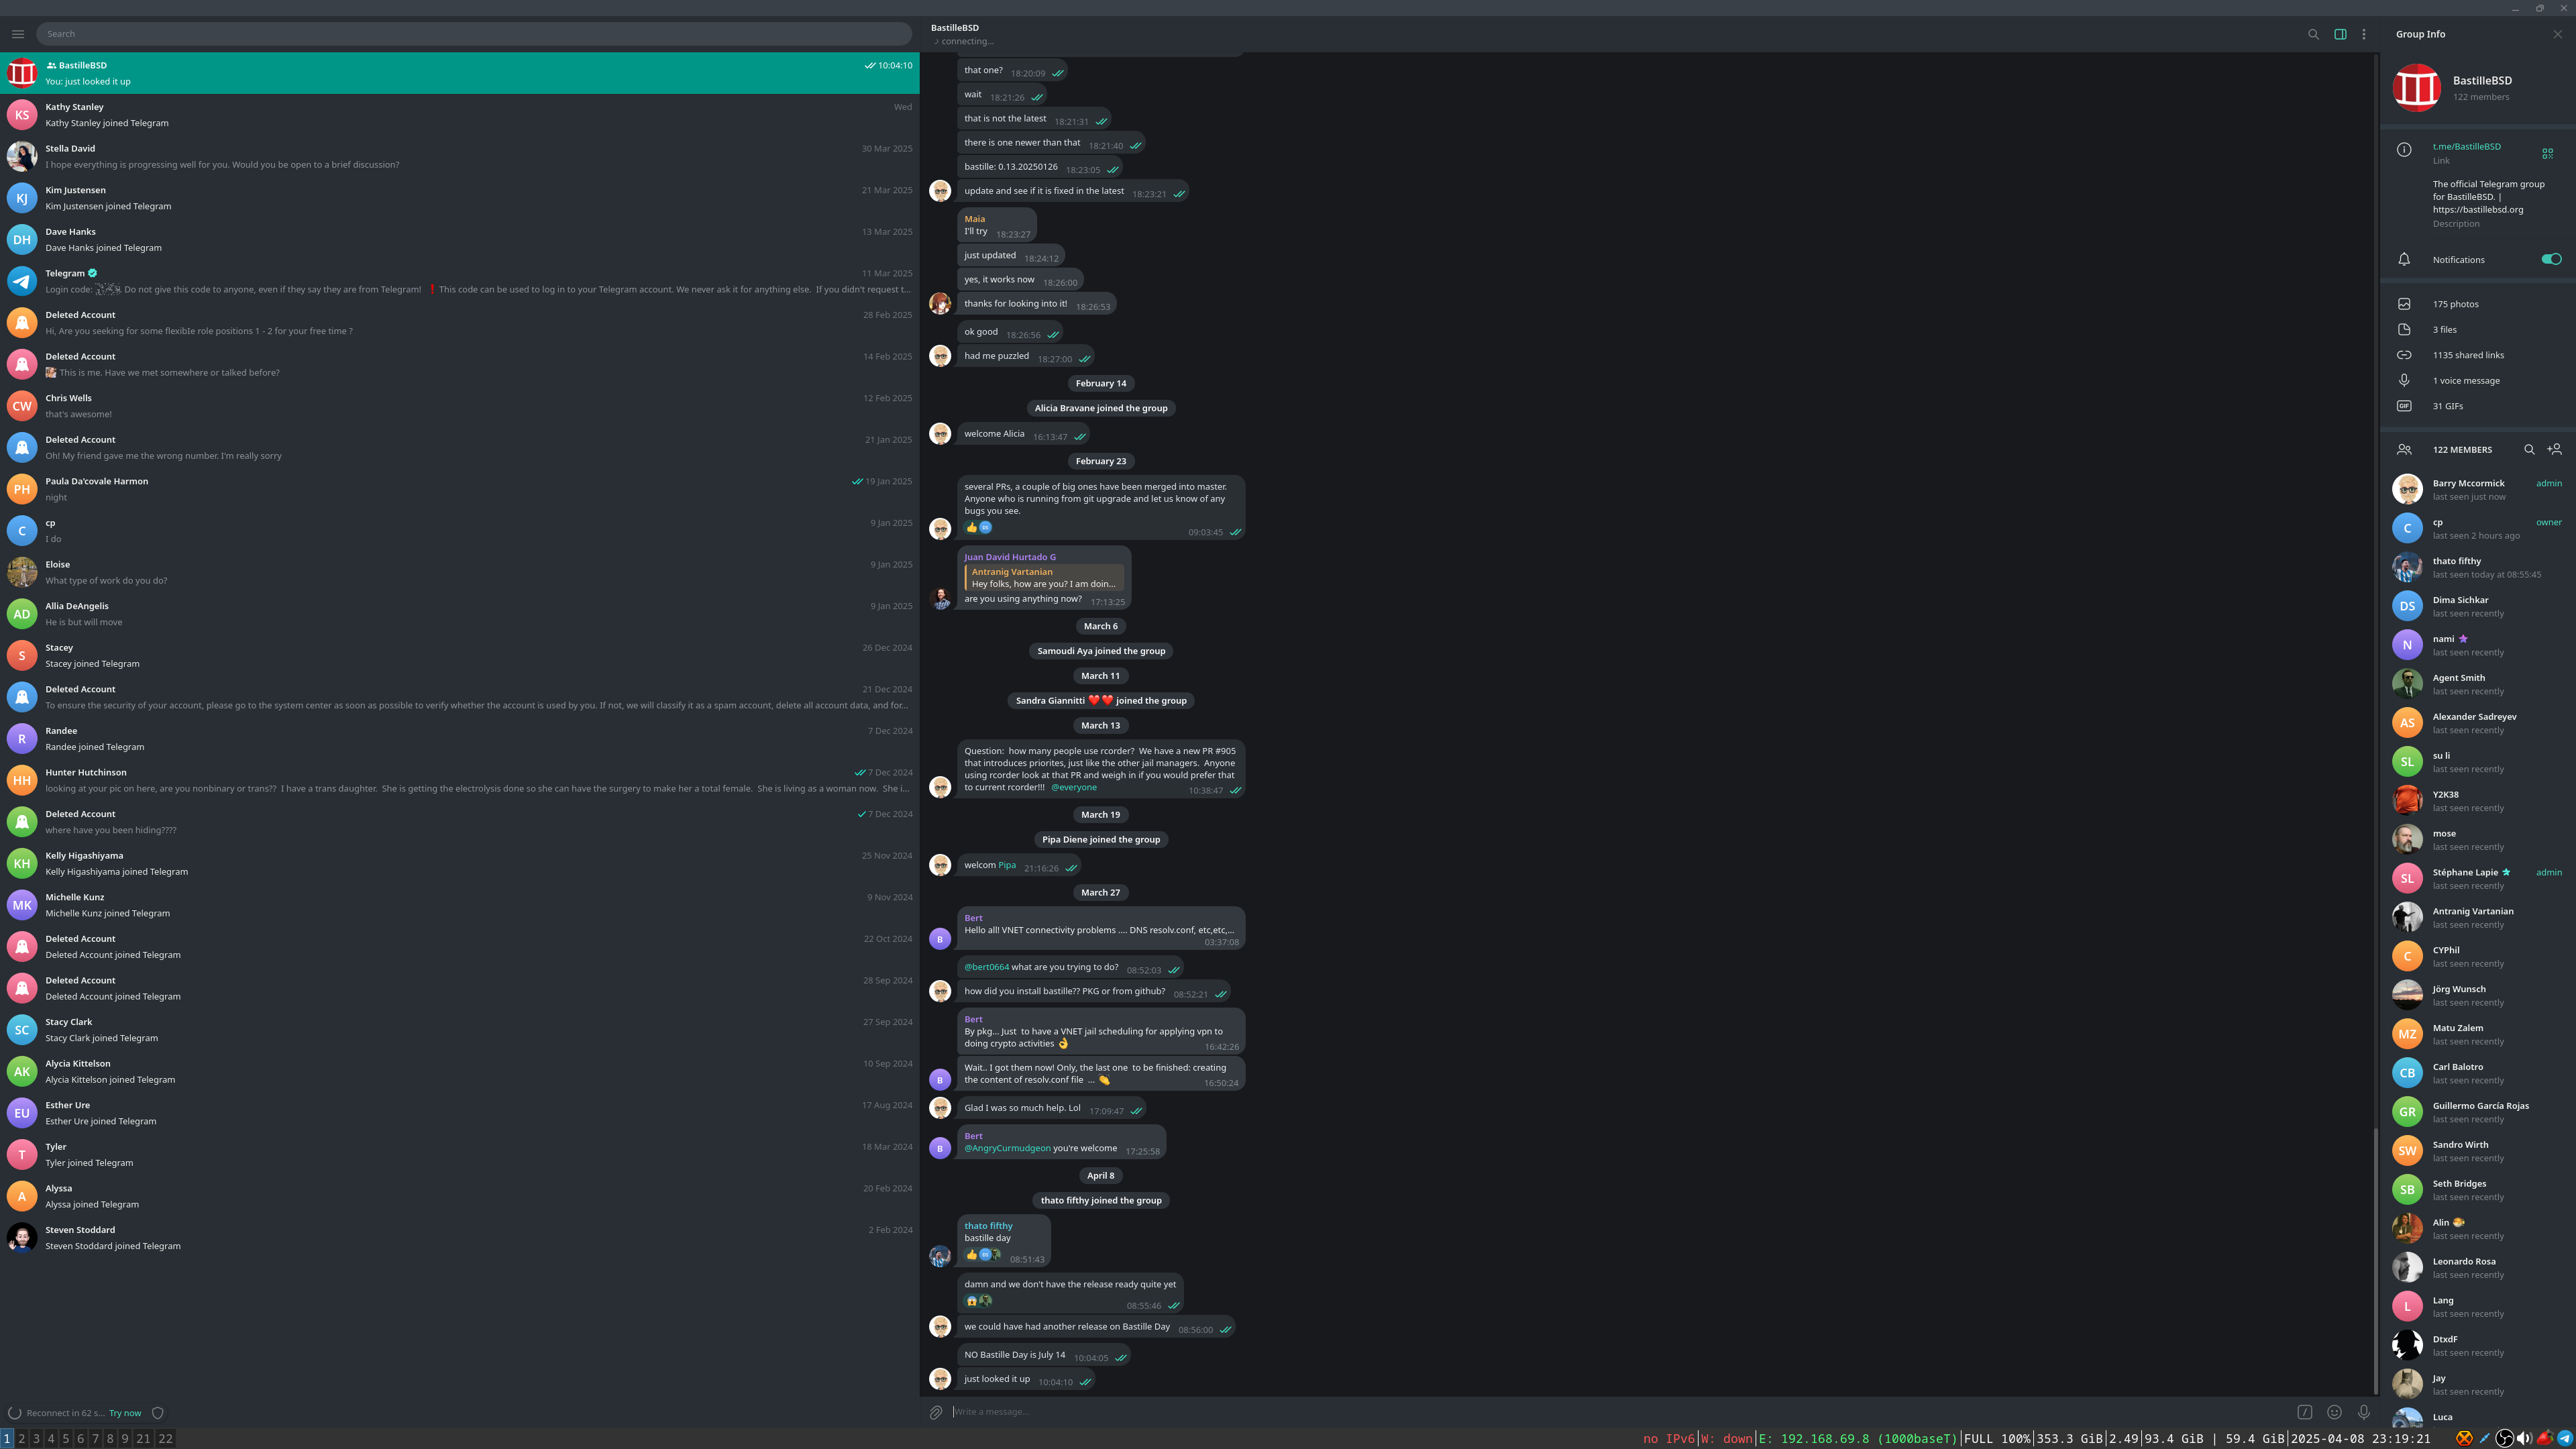Viewport: 2576px width, 1449px height.
Task: Click the Juan David Hurtado G sender name
Action: [1010, 557]
